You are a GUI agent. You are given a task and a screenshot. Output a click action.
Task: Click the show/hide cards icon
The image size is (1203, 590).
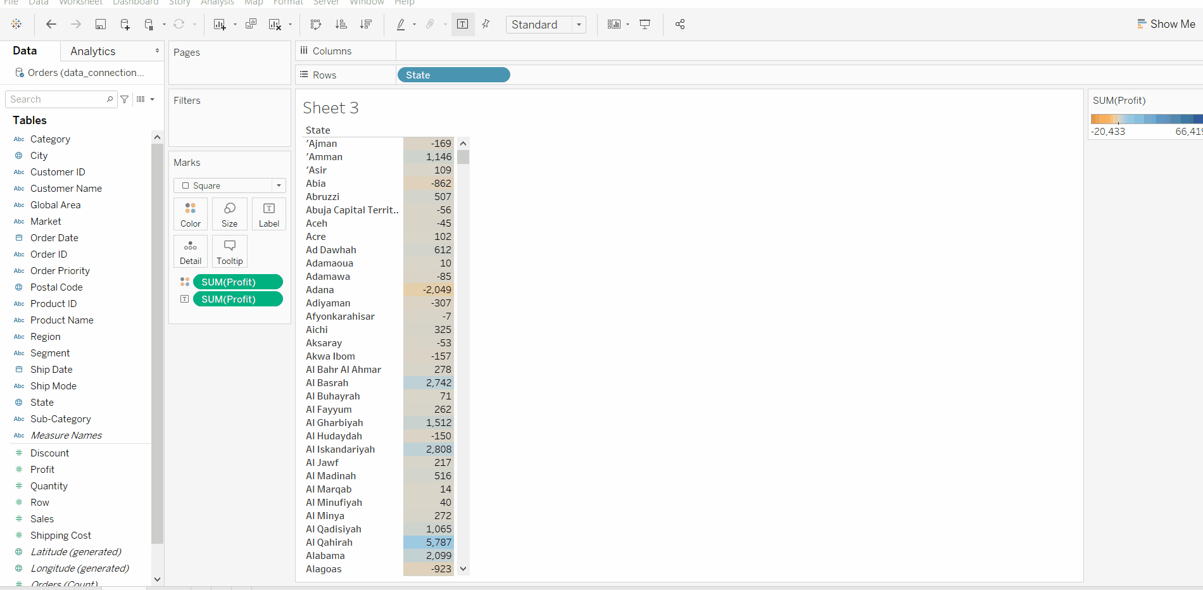coord(614,24)
